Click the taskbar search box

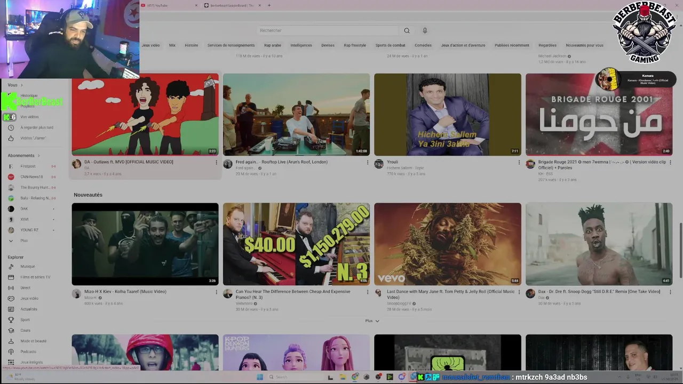(294, 377)
